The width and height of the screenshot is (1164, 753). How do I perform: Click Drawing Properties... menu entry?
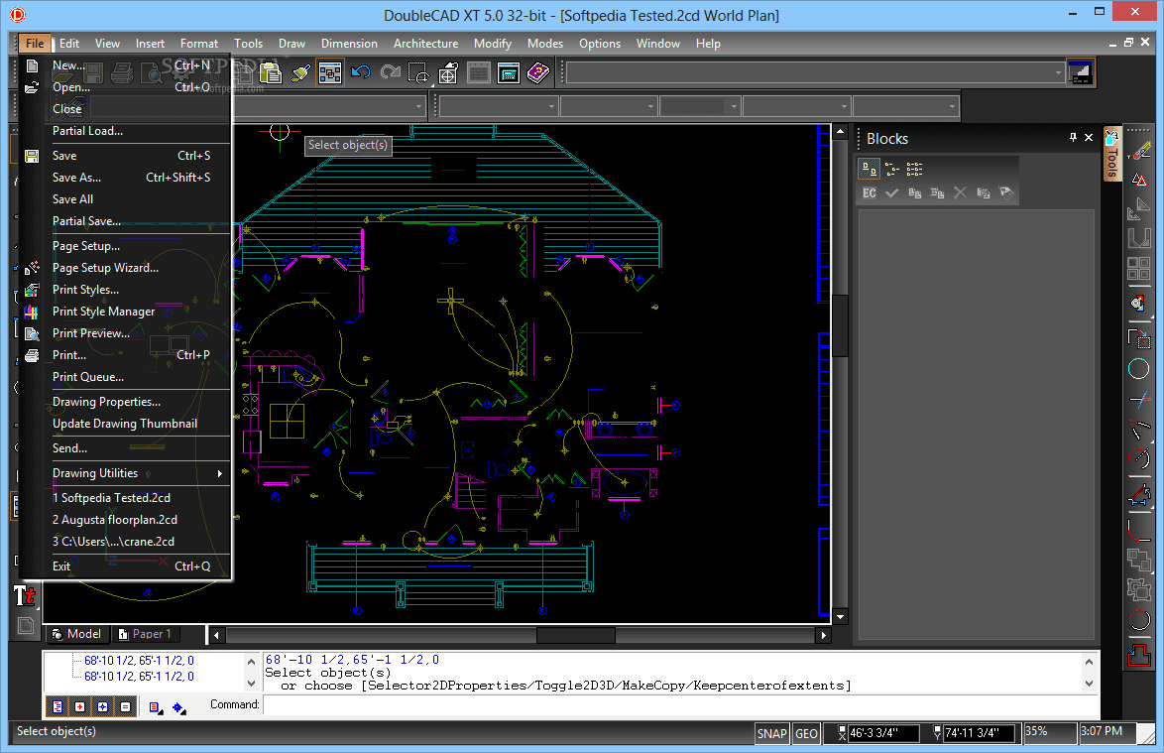tap(125, 402)
